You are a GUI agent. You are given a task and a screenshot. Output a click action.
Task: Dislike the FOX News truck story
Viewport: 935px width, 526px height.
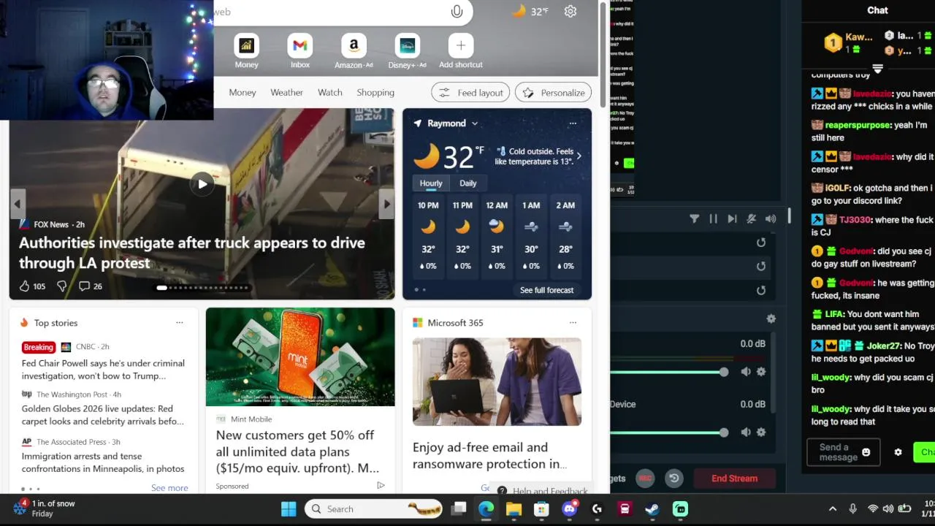click(x=62, y=286)
